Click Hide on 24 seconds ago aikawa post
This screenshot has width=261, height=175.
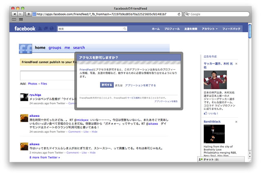click(x=95, y=132)
